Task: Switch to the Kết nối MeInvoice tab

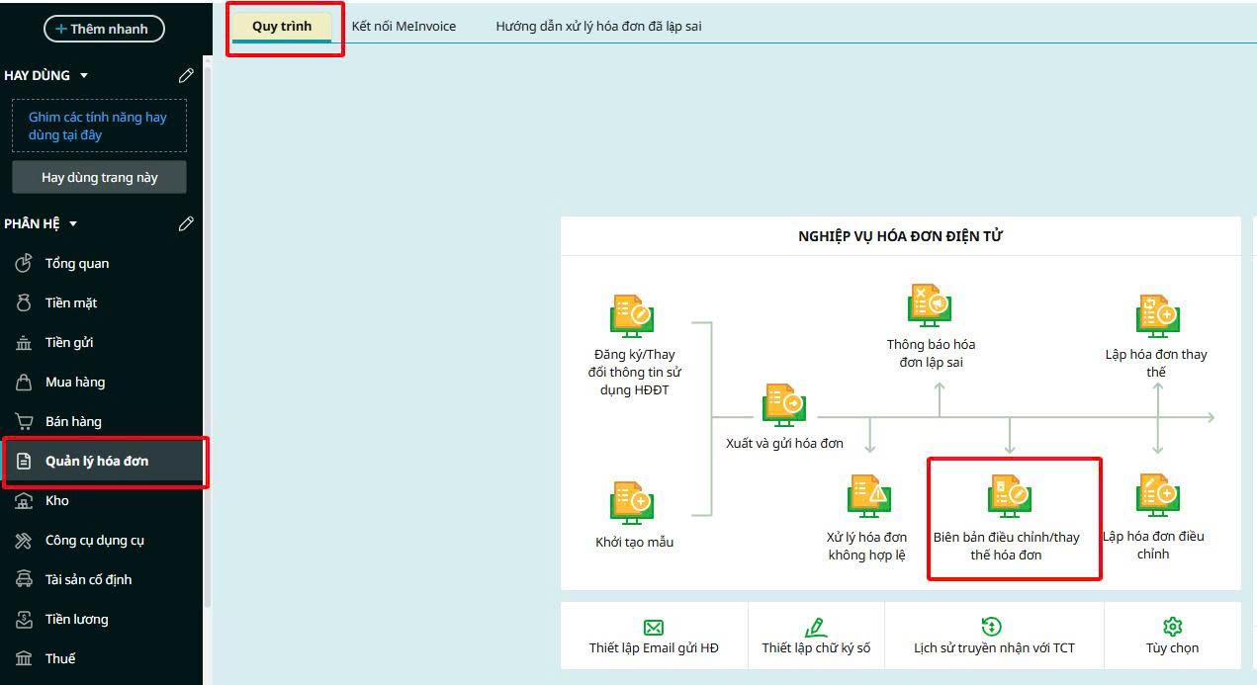Action: pos(404,27)
